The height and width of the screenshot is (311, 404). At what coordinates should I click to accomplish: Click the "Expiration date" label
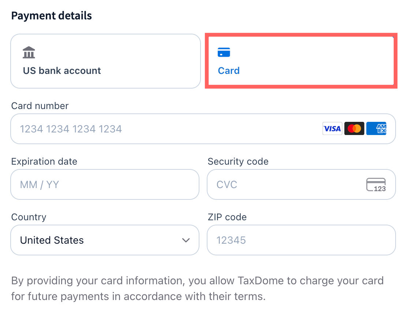click(x=44, y=162)
